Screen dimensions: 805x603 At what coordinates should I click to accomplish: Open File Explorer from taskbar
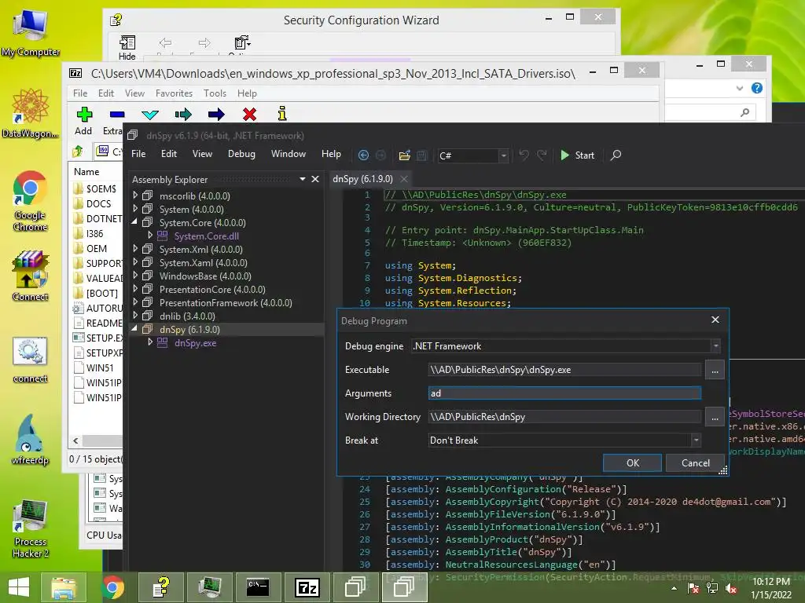(x=64, y=587)
